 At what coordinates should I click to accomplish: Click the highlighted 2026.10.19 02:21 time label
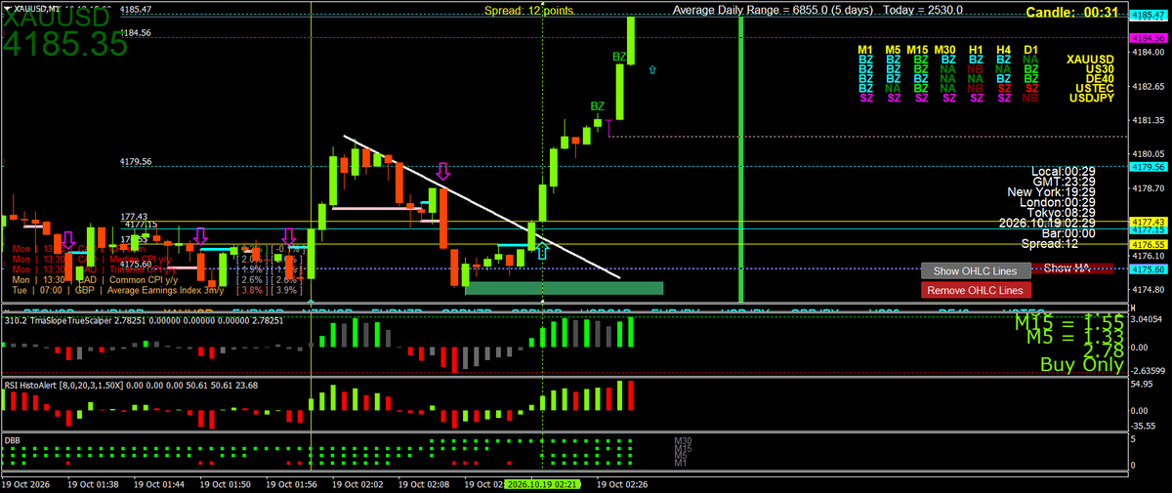pos(542,483)
